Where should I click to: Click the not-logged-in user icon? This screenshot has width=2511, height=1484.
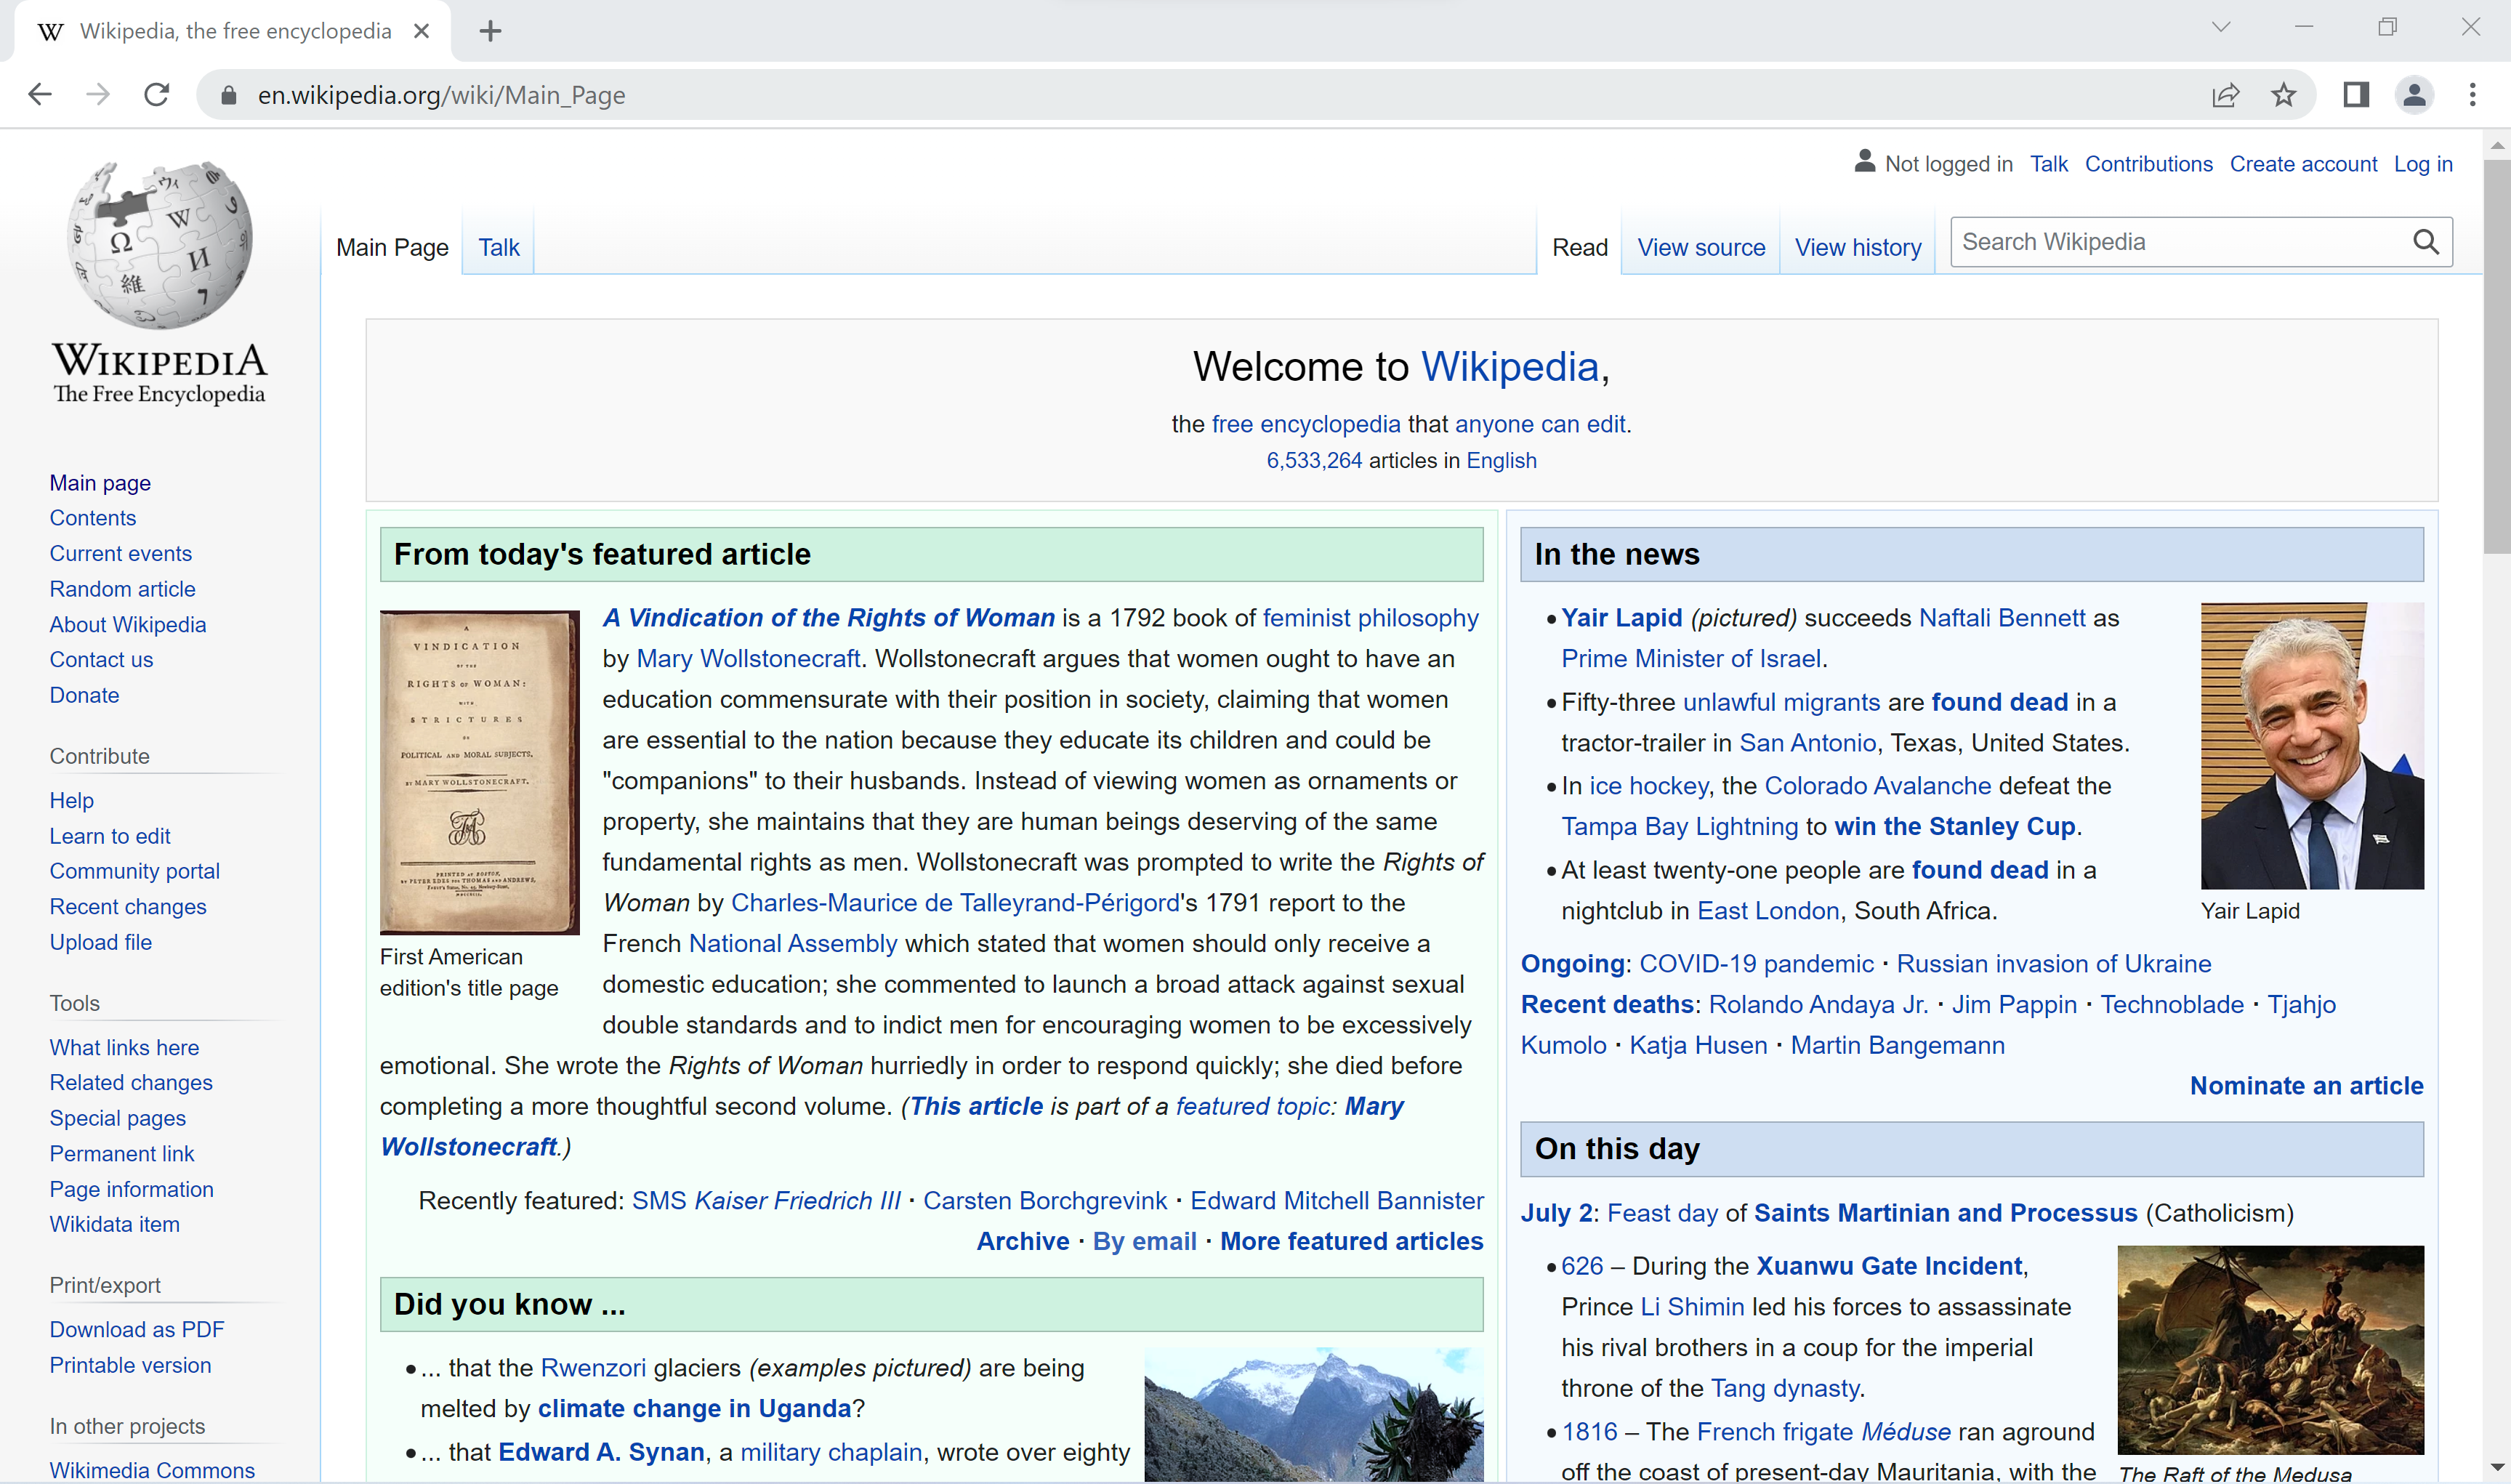1864,162
